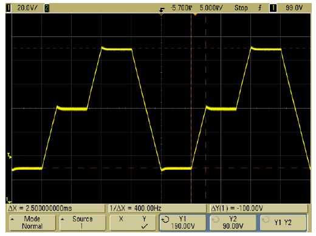This screenshot has height=236, width=316.
Task: Click the channel 1 ground reference marker
Action: (x=9, y=200)
